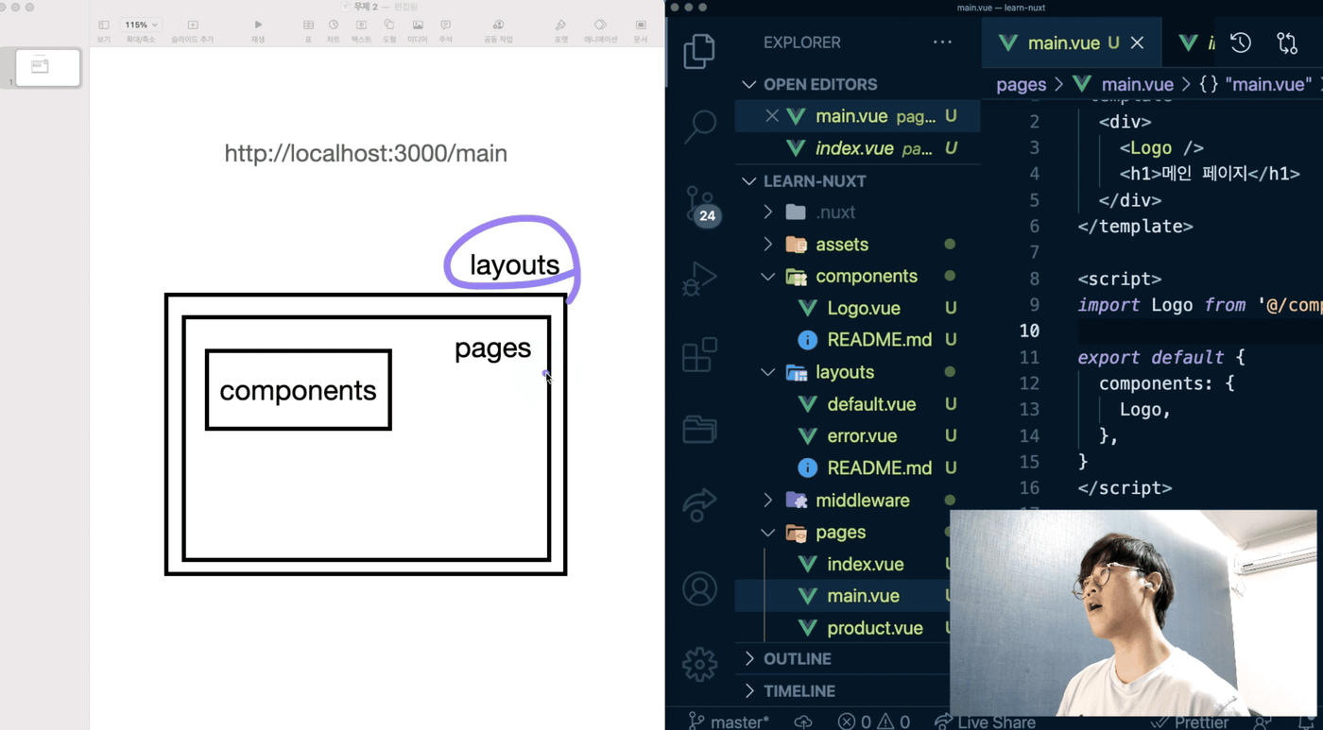Add a comment from Keynote toolbar
The width and height of the screenshot is (1323, 730).
pyautogui.click(x=446, y=30)
